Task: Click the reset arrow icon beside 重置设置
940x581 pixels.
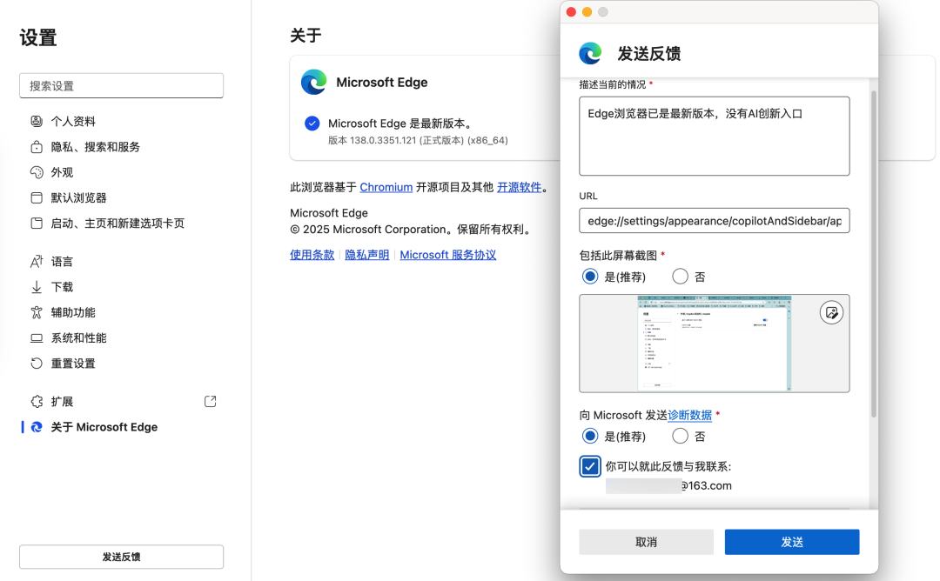Action: 37,363
